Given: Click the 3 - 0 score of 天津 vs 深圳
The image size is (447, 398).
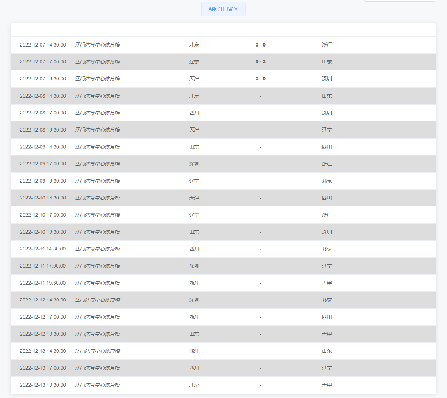Looking at the screenshot, I should coord(260,79).
